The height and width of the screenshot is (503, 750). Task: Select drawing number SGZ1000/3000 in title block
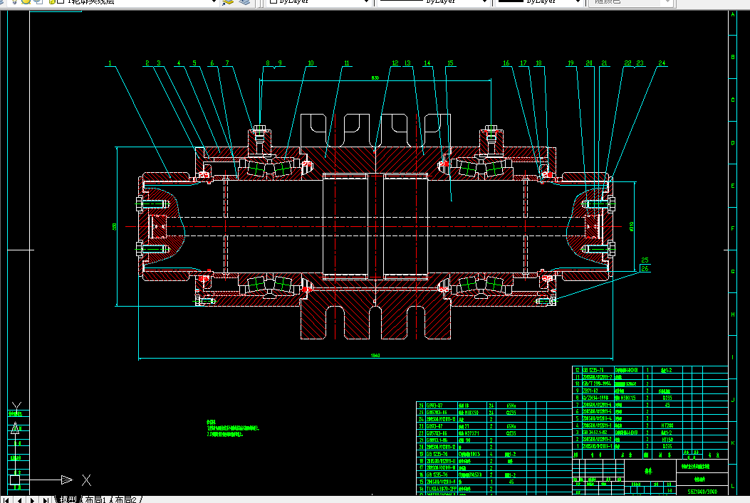point(702,491)
